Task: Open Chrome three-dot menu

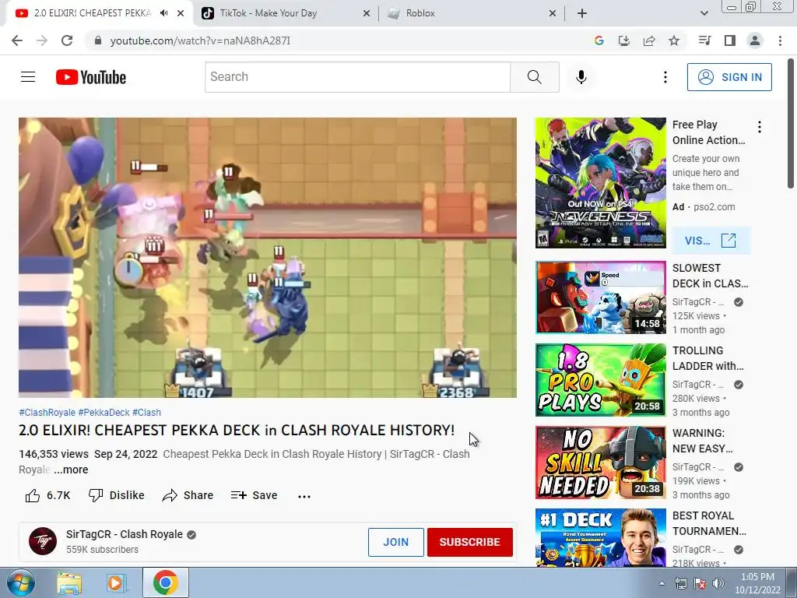Action: [780, 40]
